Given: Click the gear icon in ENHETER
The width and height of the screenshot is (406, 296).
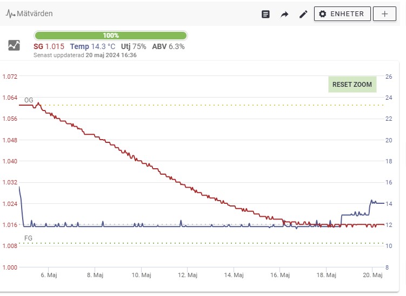Looking at the screenshot, I should [323, 14].
